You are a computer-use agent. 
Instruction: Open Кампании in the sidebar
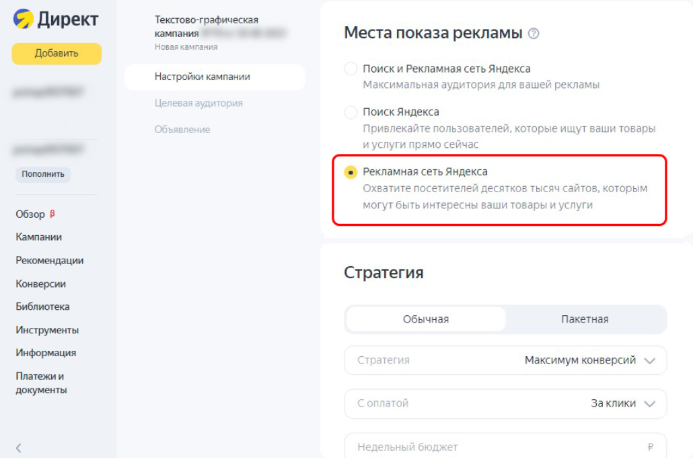[x=39, y=237]
